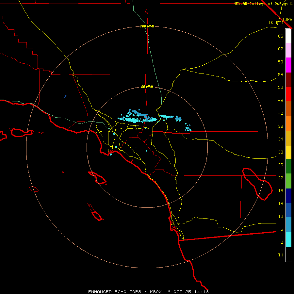The width and height of the screenshot is (294, 294).
Task: Click the "2" legend value
Action: click(x=282, y=242)
